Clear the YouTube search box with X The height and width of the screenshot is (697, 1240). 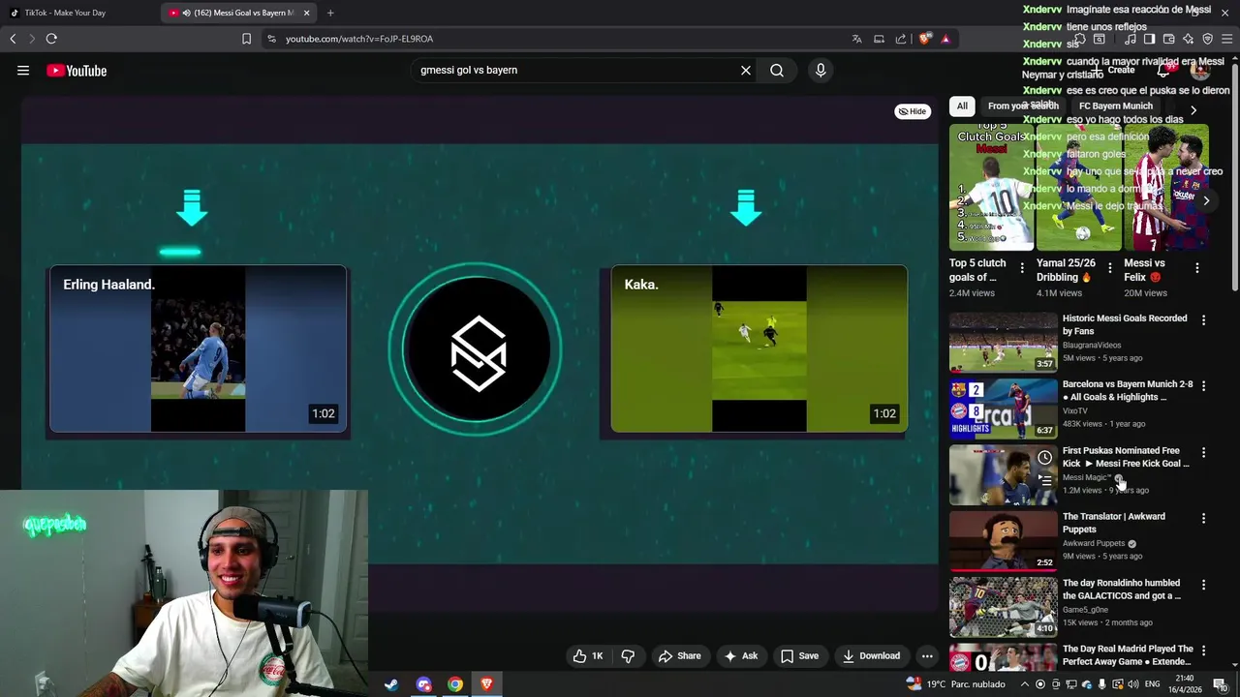[x=746, y=71]
